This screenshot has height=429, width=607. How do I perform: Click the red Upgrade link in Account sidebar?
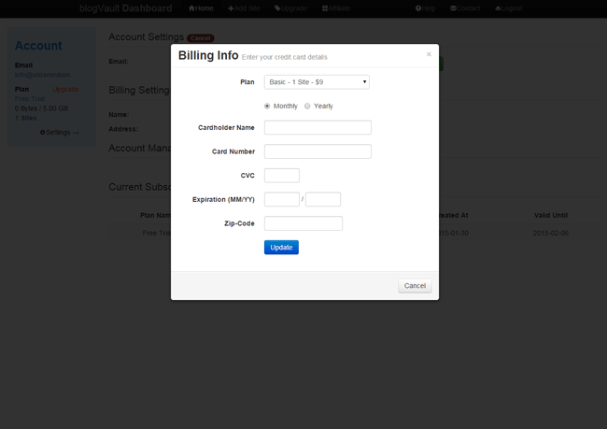click(65, 89)
